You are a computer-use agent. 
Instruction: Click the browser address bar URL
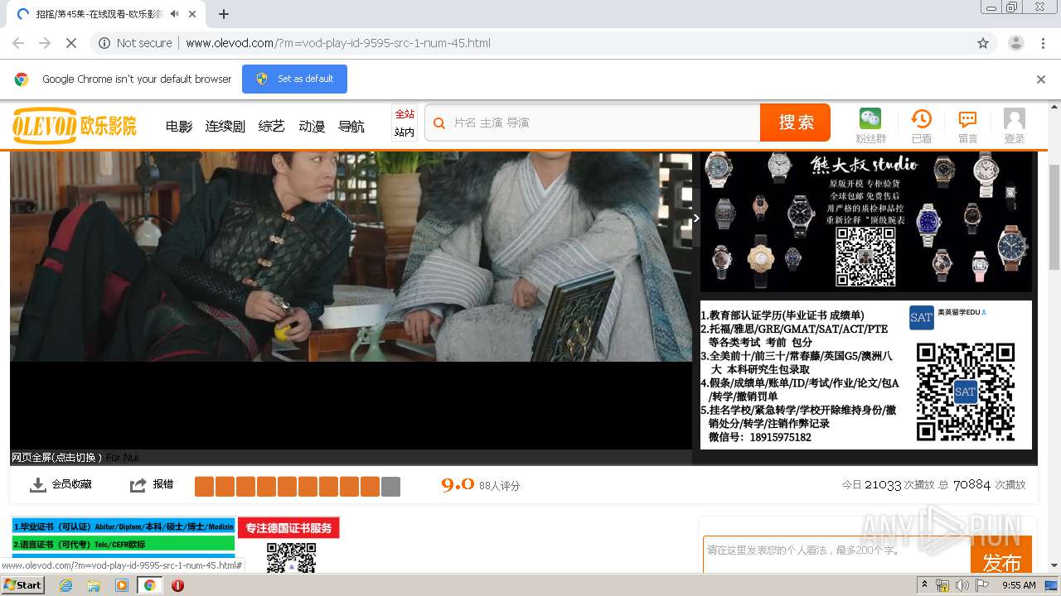pos(338,43)
